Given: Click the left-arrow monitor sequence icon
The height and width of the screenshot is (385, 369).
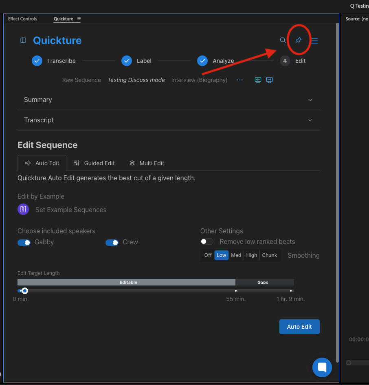Looking at the screenshot, I should click(x=258, y=80).
